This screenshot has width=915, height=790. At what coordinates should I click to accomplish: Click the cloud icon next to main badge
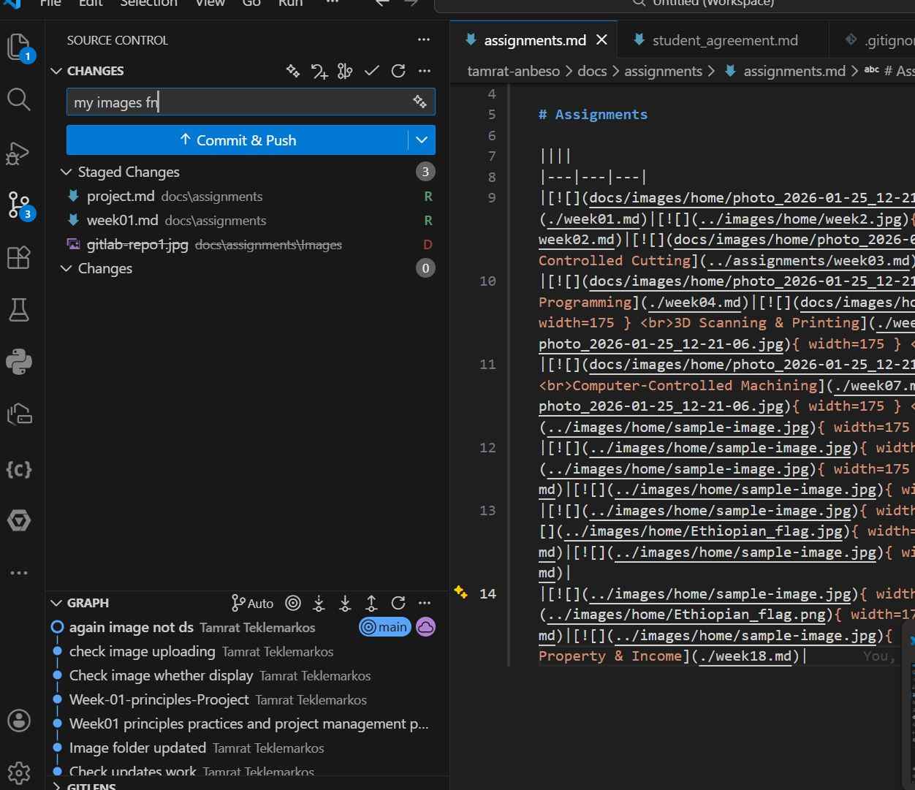tap(425, 627)
